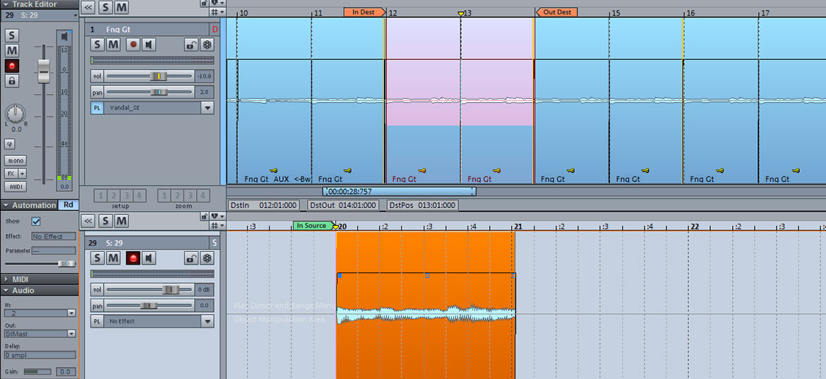This screenshot has width=826, height=379.
Task: Toggle input monitoring speaker on Fng Gt track
Action: (148, 44)
